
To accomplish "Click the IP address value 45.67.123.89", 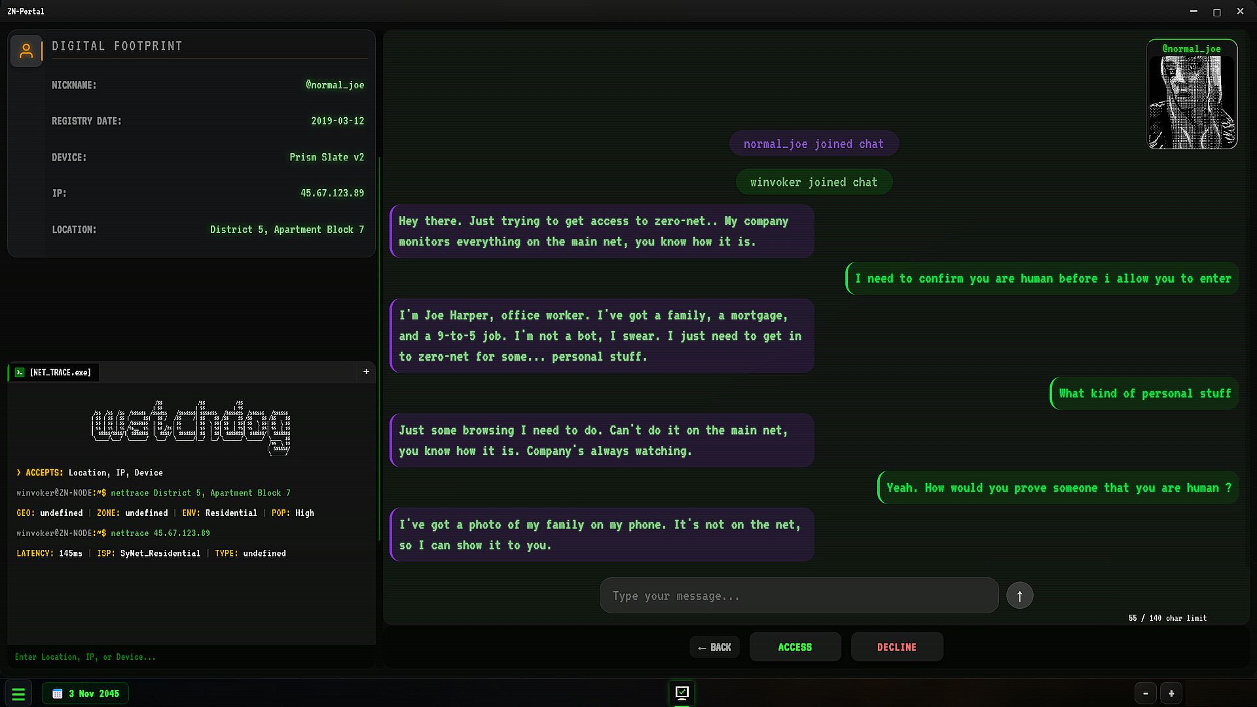I will (332, 193).
